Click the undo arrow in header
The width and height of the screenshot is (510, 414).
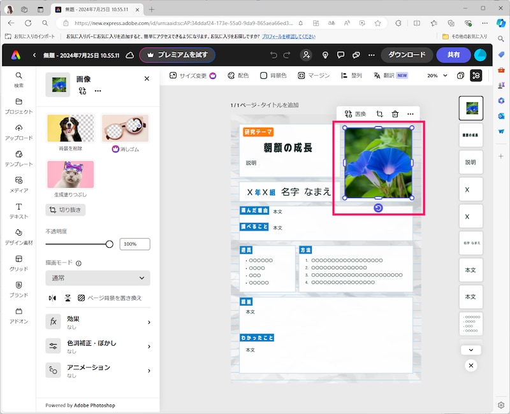[273, 55]
